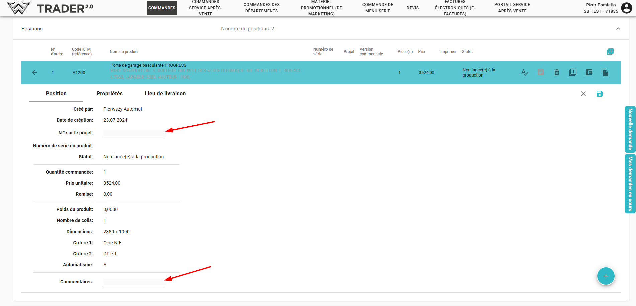Screen dimensions: 636x306
Task: Copy the position using the duplicate icon
Action: [605, 72]
